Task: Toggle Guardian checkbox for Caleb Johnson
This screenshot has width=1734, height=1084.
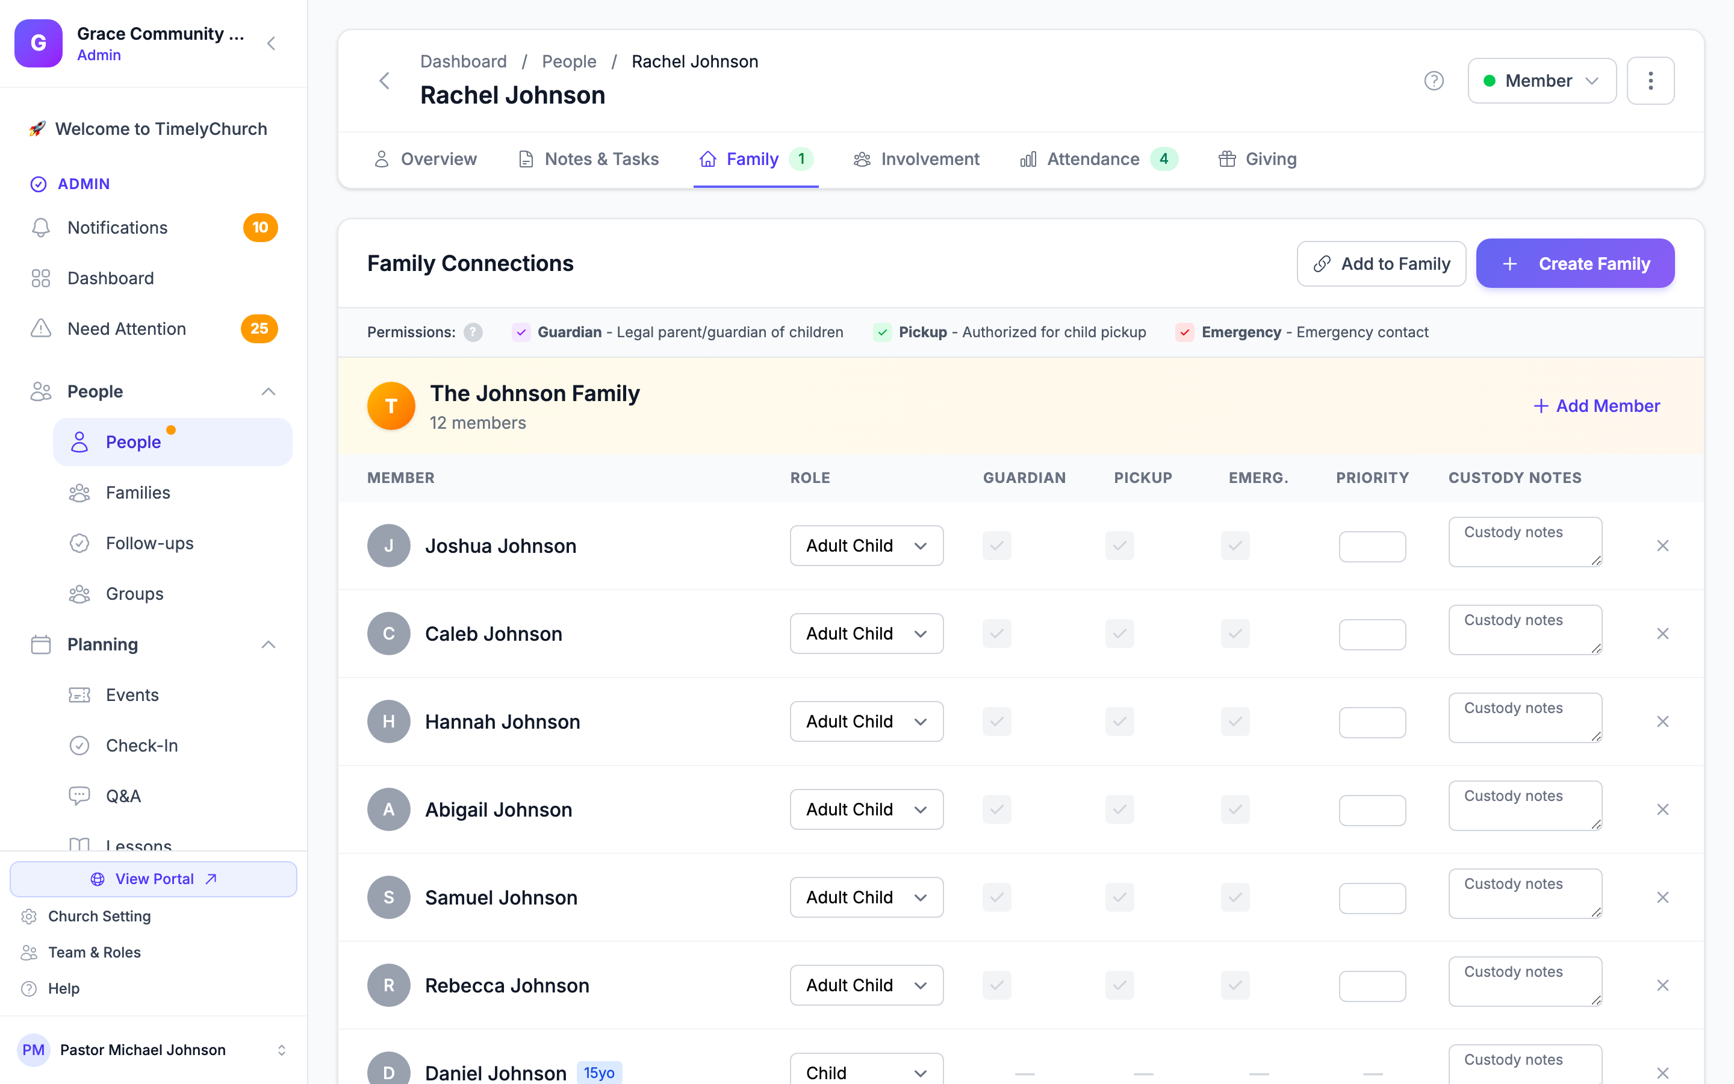Action: tap(996, 634)
